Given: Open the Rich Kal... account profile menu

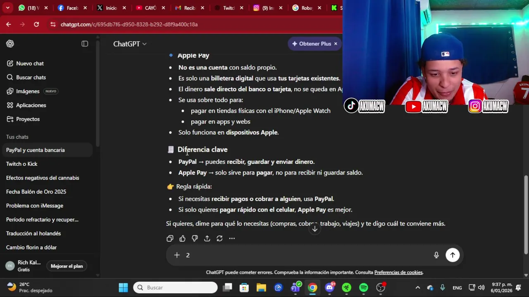Looking at the screenshot, I should (x=23, y=266).
